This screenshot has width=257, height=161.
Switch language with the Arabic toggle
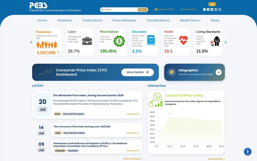pos(212,4)
